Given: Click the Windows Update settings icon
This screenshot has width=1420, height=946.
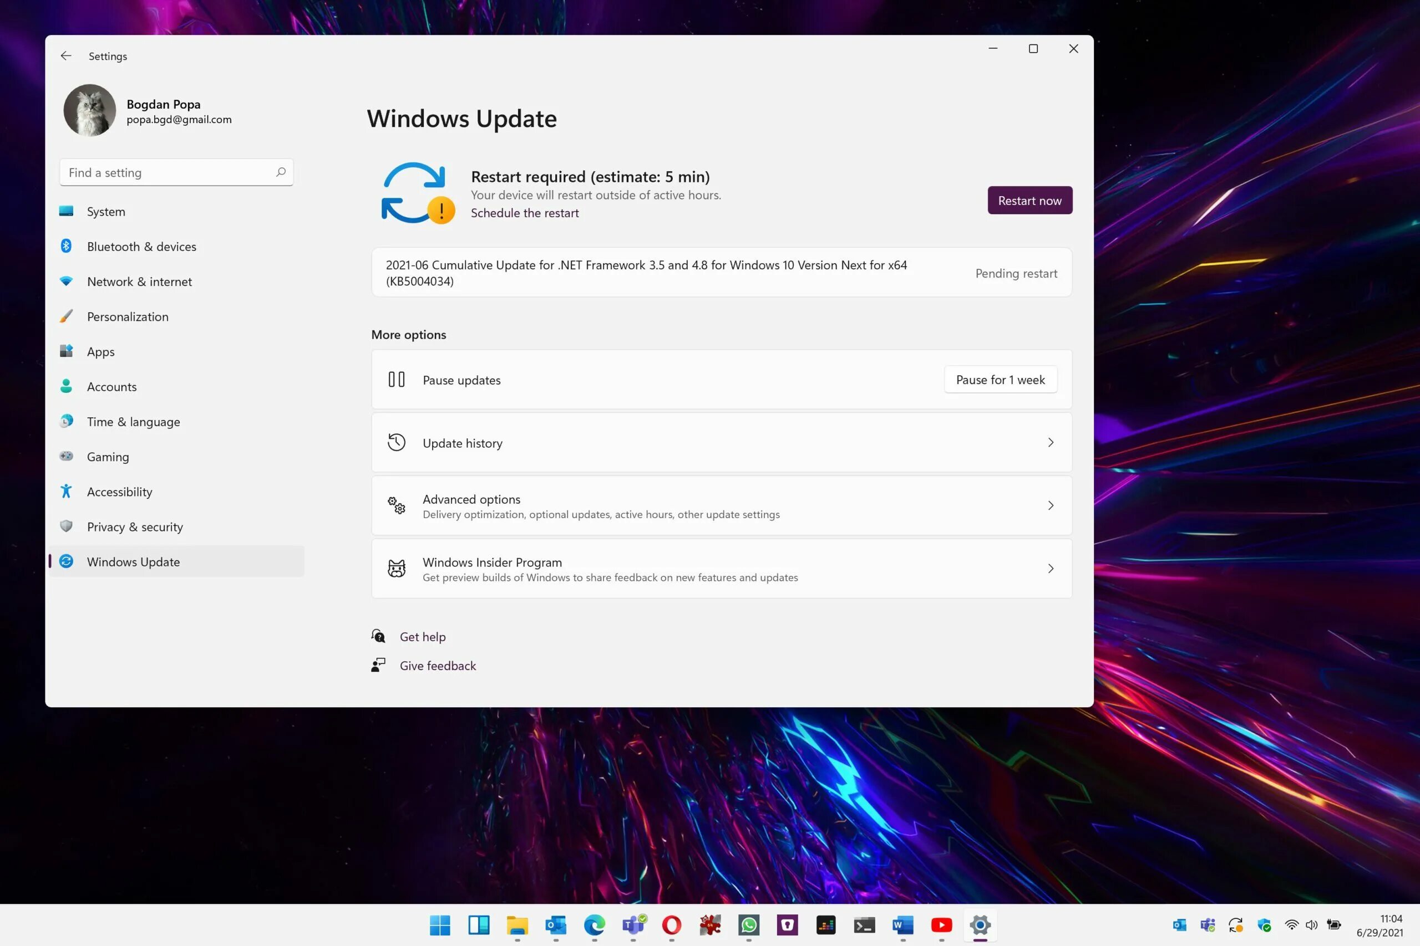Looking at the screenshot, I should tap(67, 561).
